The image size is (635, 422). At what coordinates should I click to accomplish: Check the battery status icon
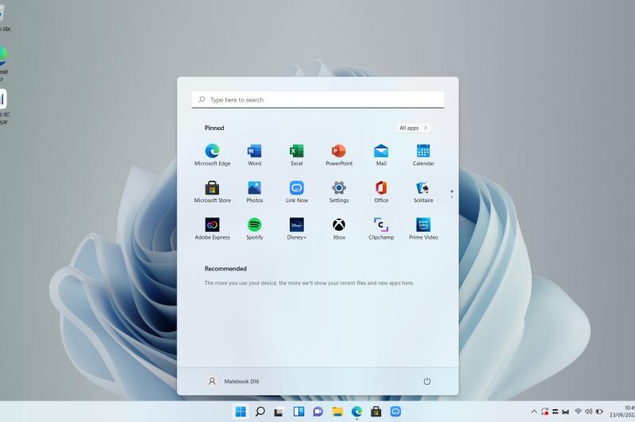pyautogui.click(x=599, y=412)
